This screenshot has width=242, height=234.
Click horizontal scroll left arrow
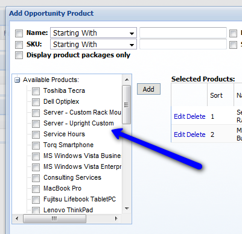[17, 218]
